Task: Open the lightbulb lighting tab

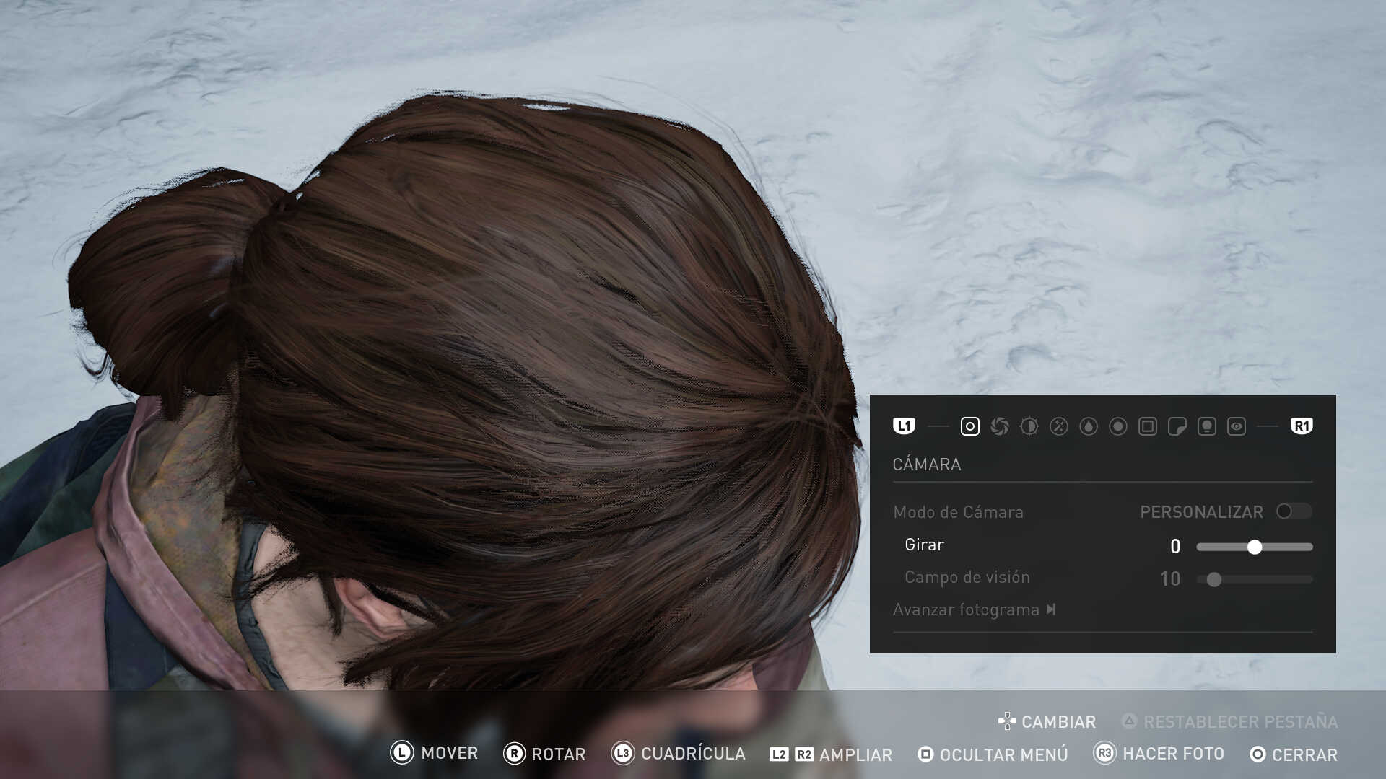Action: click(x=1207, y=426)
